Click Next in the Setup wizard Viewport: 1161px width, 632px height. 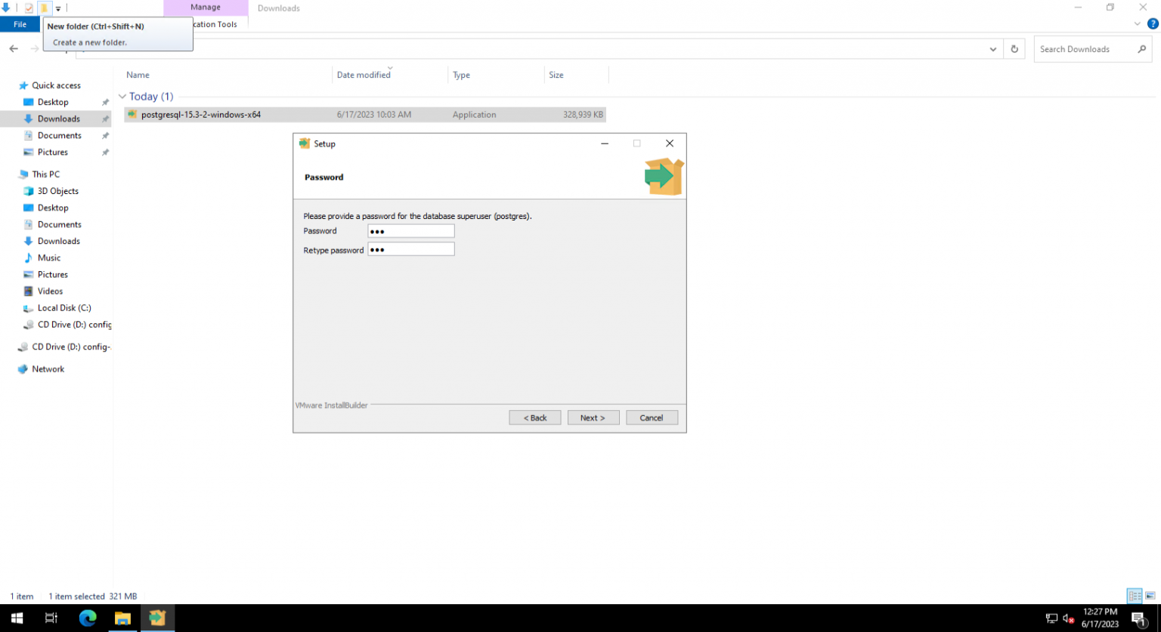click(593, 418)
